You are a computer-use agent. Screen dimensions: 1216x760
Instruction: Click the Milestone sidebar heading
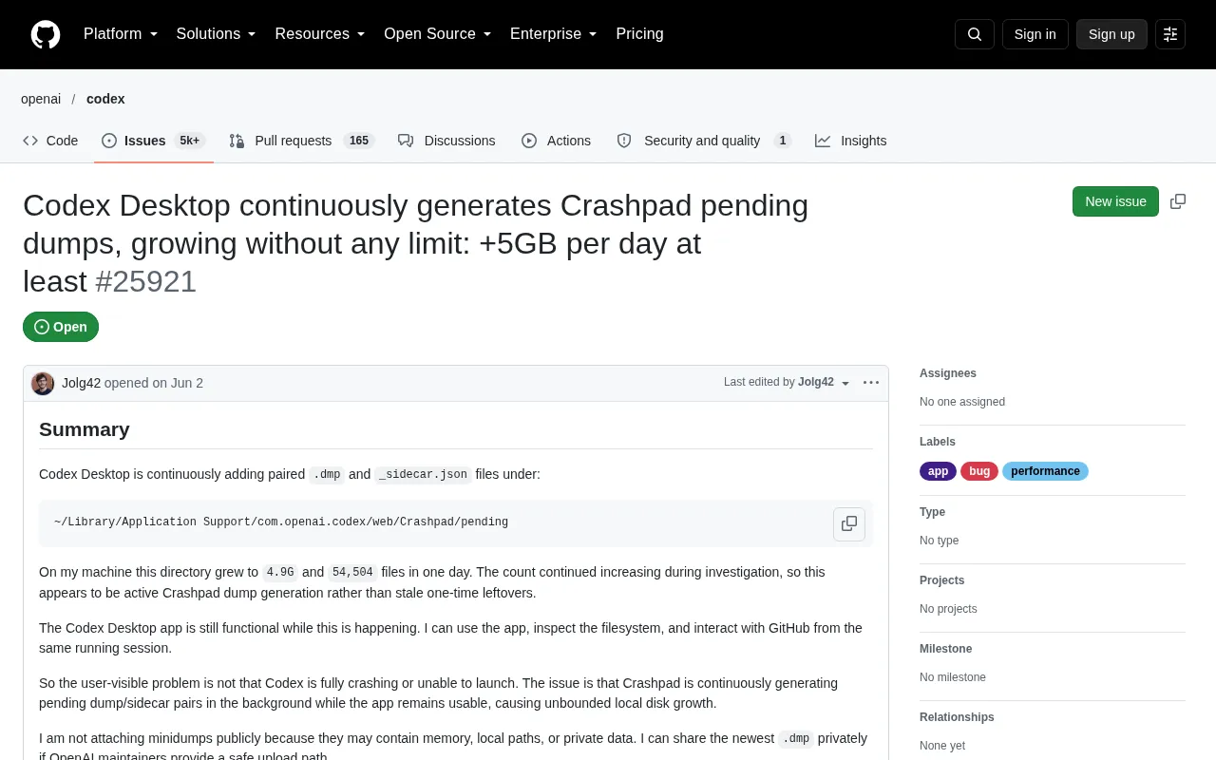click(x=946, y=649)
